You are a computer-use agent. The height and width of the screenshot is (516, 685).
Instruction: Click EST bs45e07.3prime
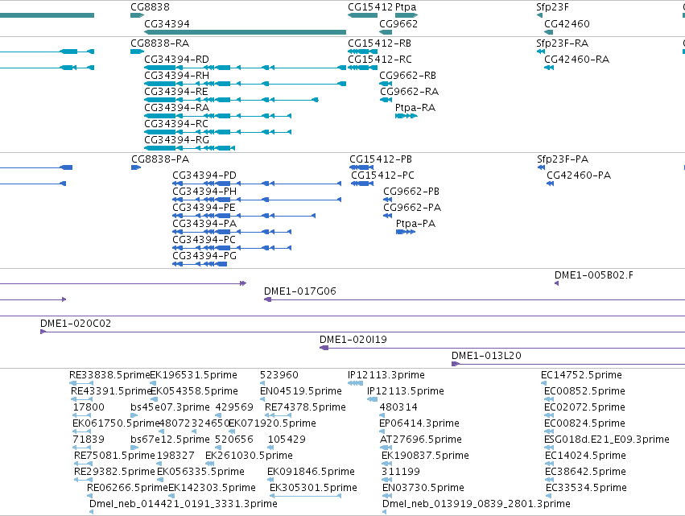170,407
